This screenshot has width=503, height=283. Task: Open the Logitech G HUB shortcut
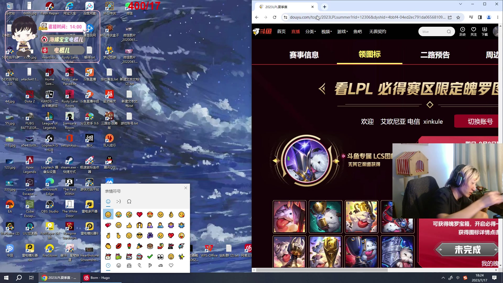(50, 143)
